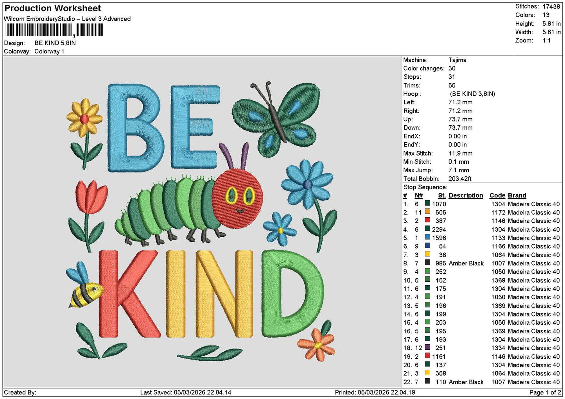Select the 'Last Saved: 05/03/2026 22.04.14' footer text

coord(186,392)
